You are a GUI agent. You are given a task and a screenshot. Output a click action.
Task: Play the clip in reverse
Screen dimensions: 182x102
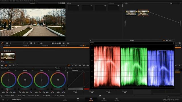coord(28,43)
